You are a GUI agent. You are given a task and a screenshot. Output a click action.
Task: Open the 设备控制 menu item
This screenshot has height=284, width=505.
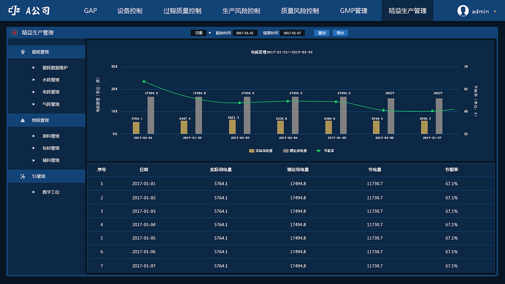[130, 11]
